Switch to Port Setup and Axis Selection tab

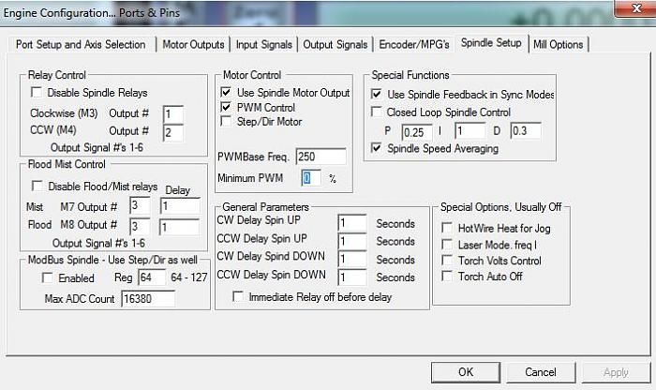(81, 44)
